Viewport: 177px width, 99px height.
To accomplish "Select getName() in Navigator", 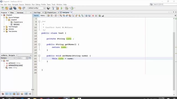I will (14, 63).
